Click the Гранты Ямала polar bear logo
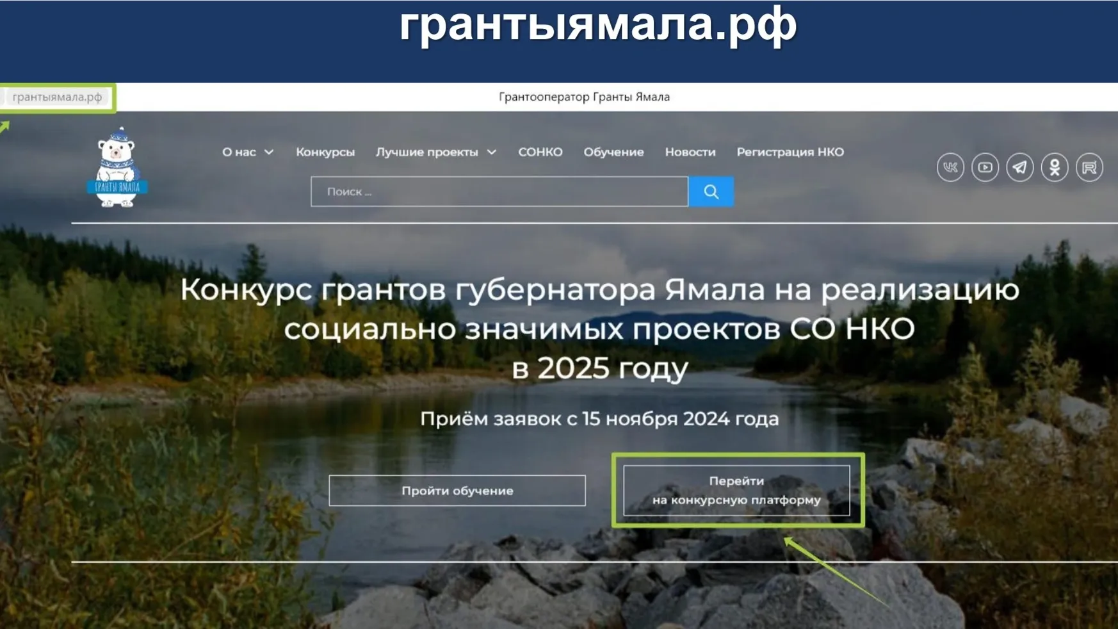 tap(117, 167)
